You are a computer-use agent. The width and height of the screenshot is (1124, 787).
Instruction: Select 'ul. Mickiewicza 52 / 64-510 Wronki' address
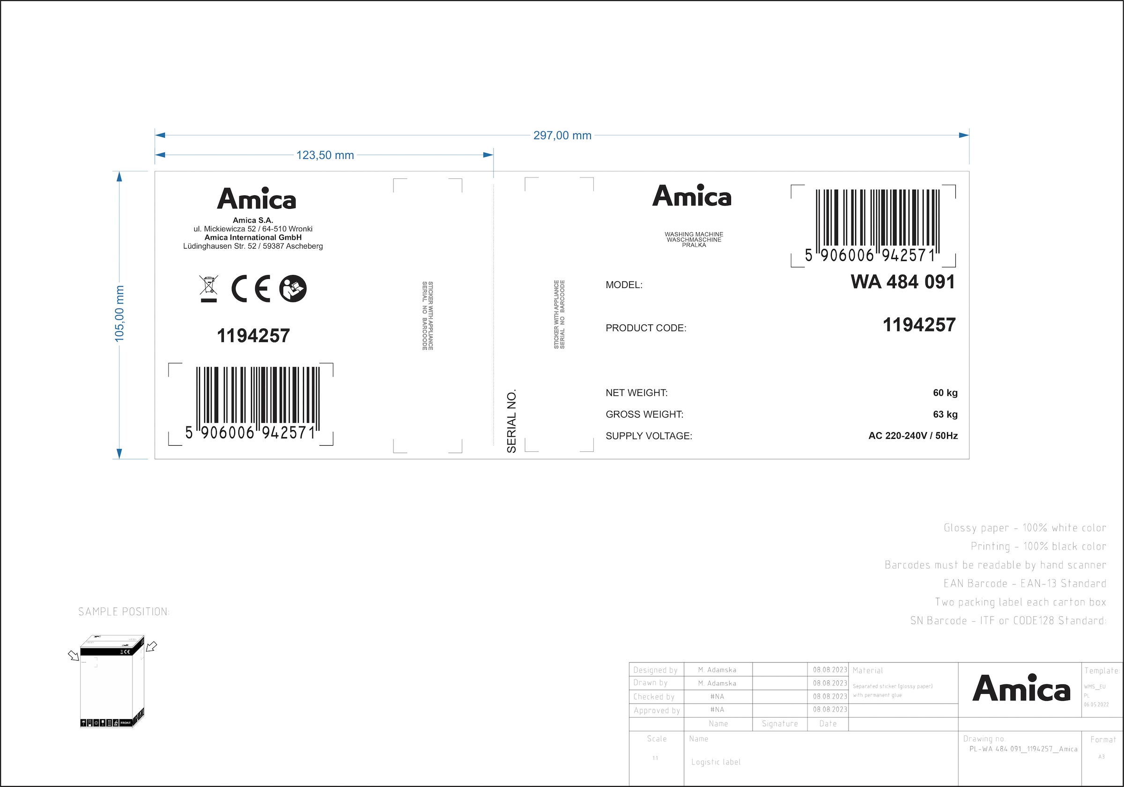(x=252, y=228)
